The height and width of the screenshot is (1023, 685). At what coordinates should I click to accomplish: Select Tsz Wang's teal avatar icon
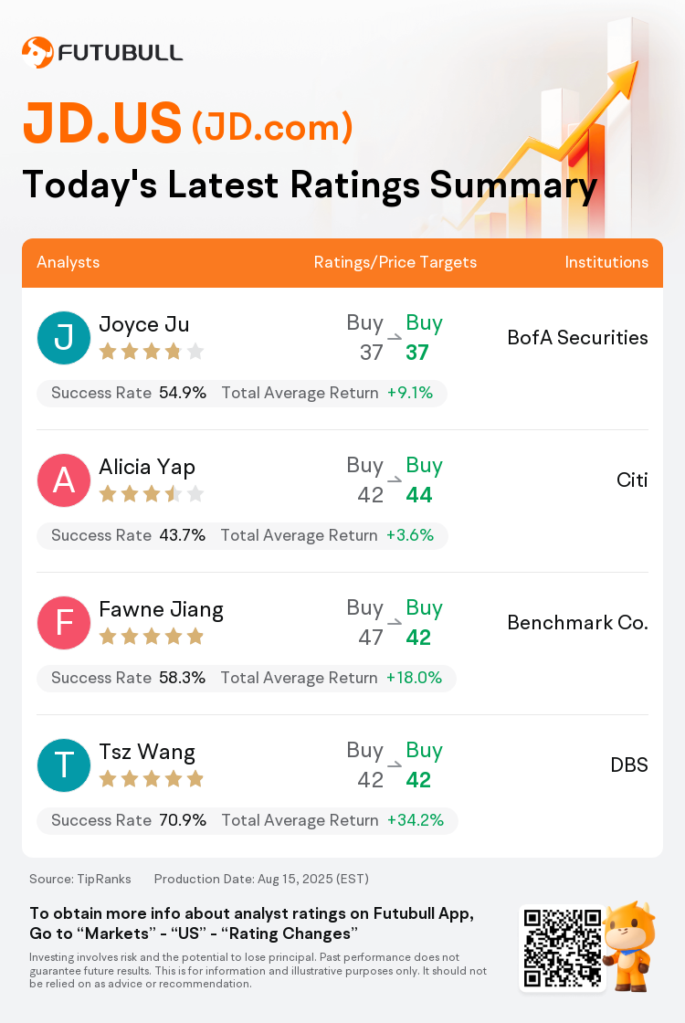(64, 765)
